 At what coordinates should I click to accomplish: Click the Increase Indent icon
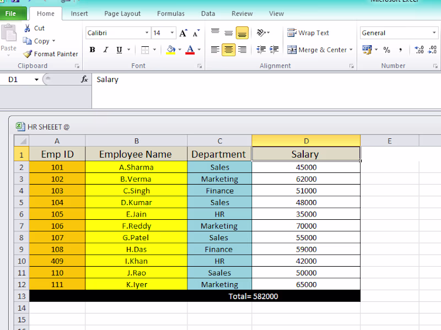click(274, 50)
